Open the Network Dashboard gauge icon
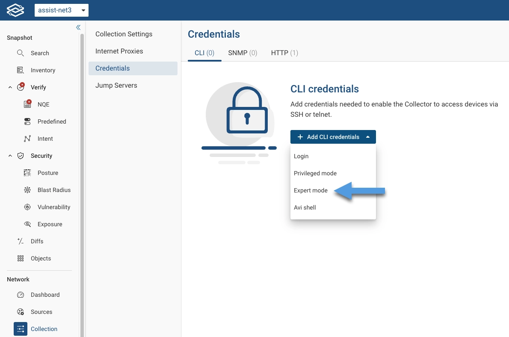 click(20, 295)
